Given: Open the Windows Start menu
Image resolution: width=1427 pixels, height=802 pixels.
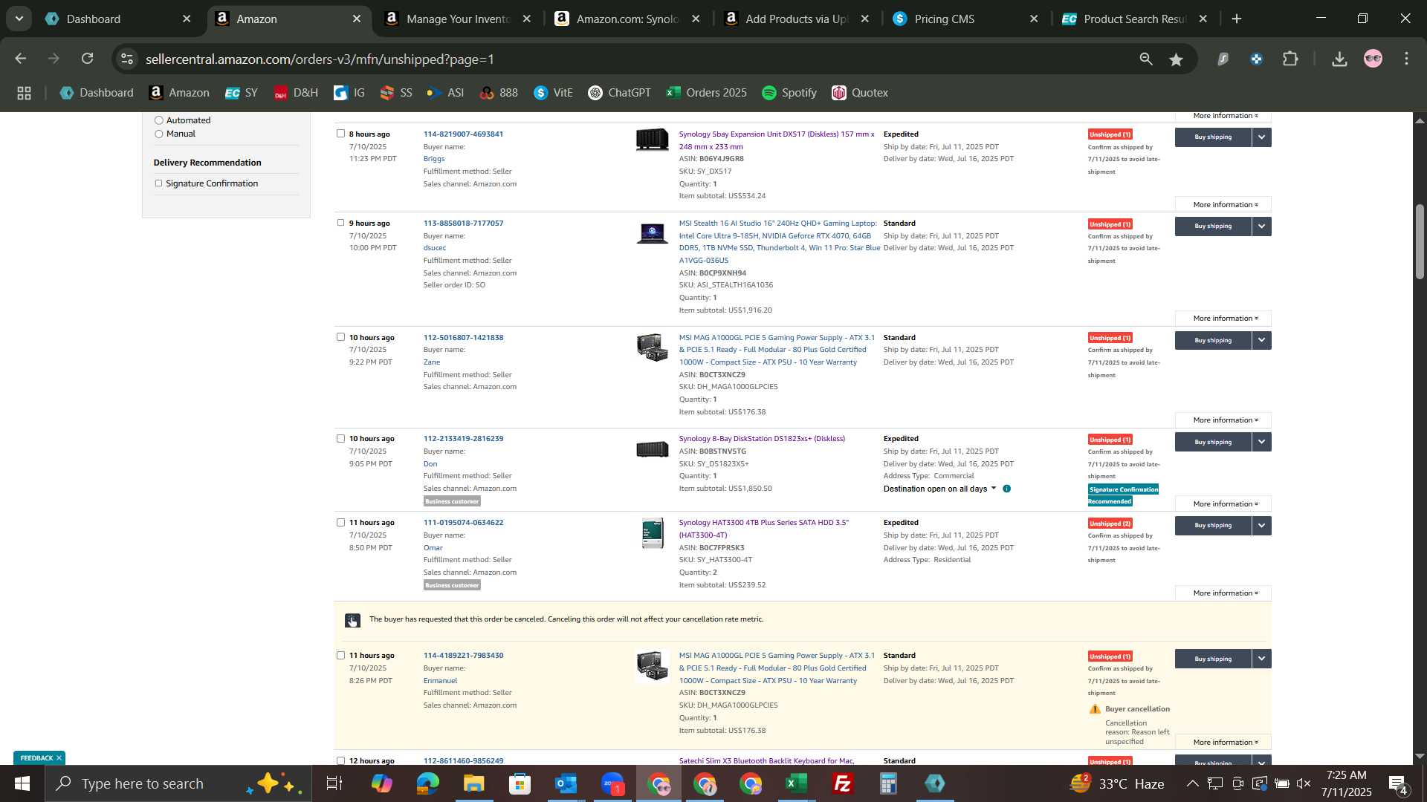Looking at the screenshot, I should click(x=22, y=783).
